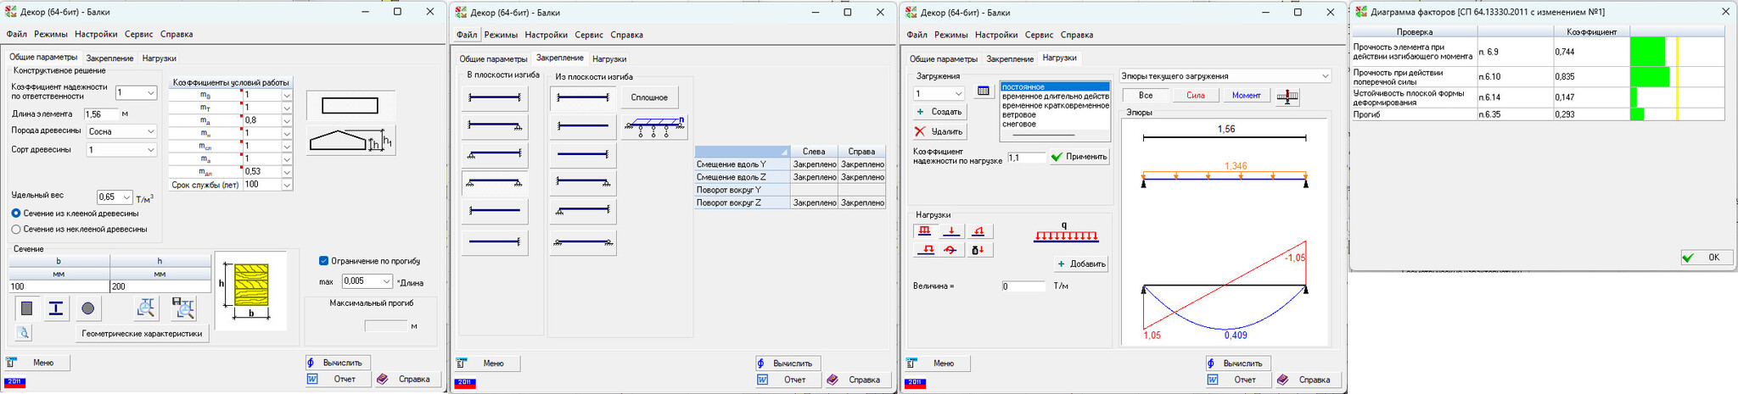This screenshot has width=1738, height=394.
Task: Select Сечение из неклееной древесины radio button
Action: [16, 229]
